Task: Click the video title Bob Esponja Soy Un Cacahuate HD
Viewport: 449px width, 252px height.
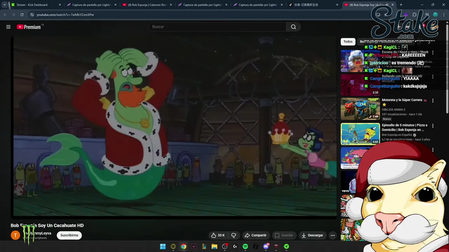Action: 47,225
